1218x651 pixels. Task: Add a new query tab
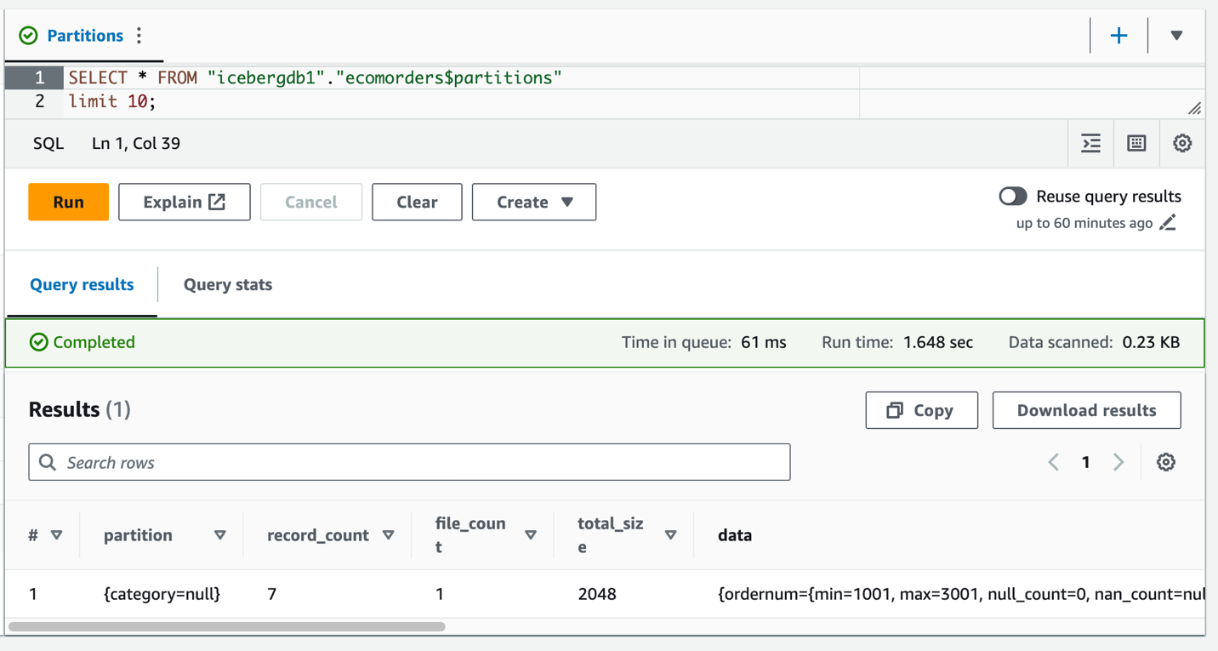point(1118,36)
